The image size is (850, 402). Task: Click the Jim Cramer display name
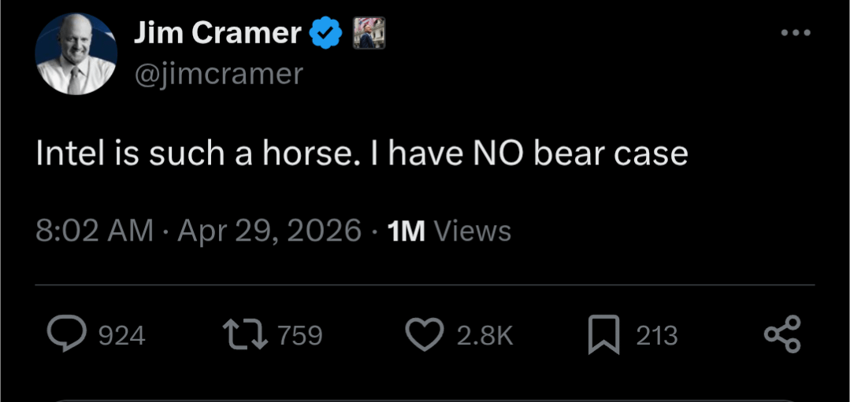217,33
